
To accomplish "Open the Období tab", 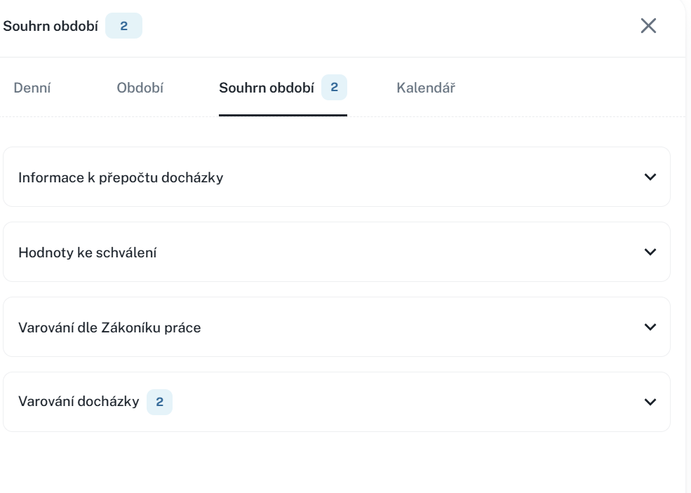I will pos(140,88).
